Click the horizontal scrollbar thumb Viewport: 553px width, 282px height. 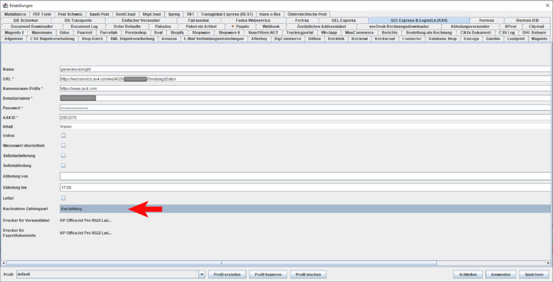(221, 263)
